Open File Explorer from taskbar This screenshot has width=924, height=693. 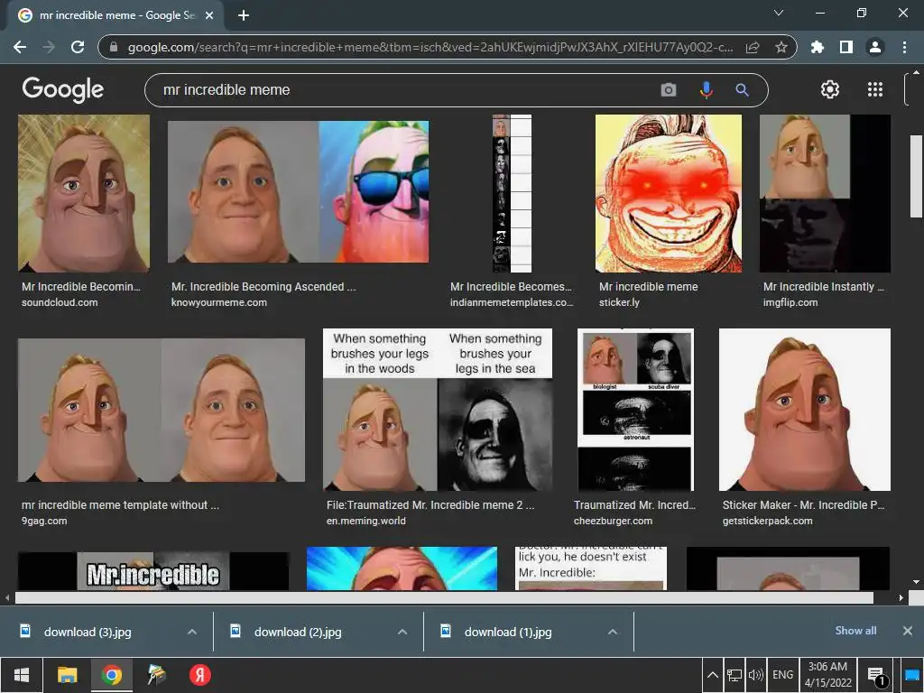(67, 675)
